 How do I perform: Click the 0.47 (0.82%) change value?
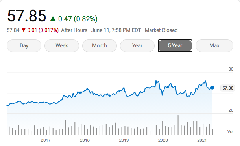pyautogui.click(x=78, y=19)
